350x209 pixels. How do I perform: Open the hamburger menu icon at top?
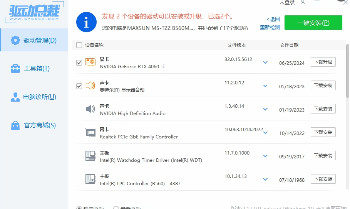click(x=317, y=2)
